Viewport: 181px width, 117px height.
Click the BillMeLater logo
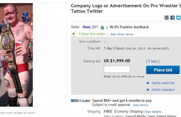[81, 101]
